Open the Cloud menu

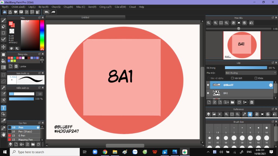click(x=132, y=7)
